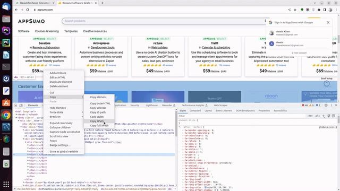
Task: Open the tab search chevron in title bar
Action: (x=315, y=3)
